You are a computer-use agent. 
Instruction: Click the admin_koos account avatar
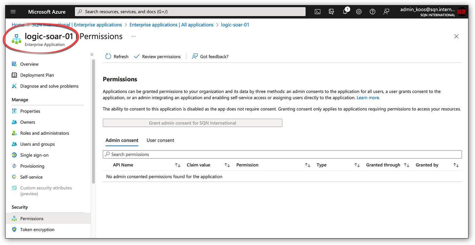click(x=461, y=12)
